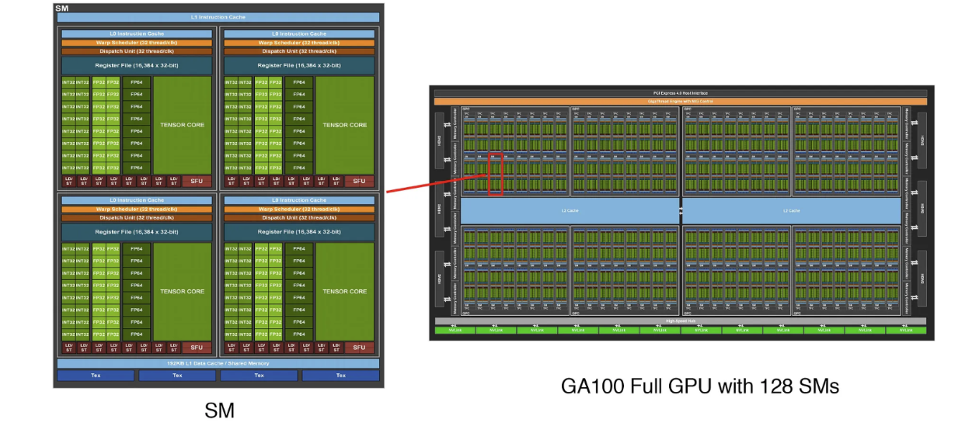Click the leftmost Tex block under the SM

96,376
